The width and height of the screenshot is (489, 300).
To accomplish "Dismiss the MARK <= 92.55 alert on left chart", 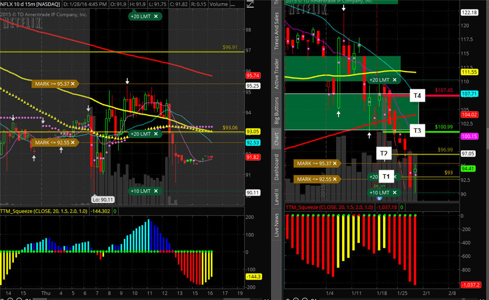I will (72, 142).
